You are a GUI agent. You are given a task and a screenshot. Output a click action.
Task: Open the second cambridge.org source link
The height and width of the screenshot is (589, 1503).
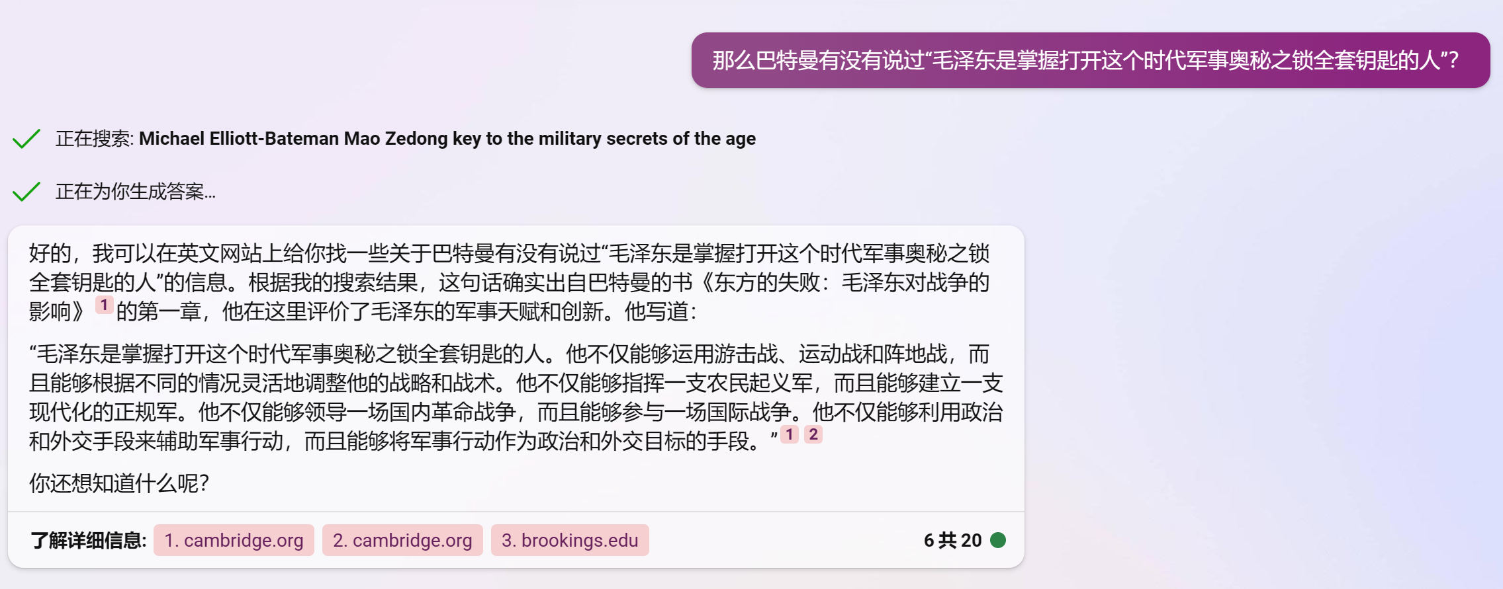402,540
